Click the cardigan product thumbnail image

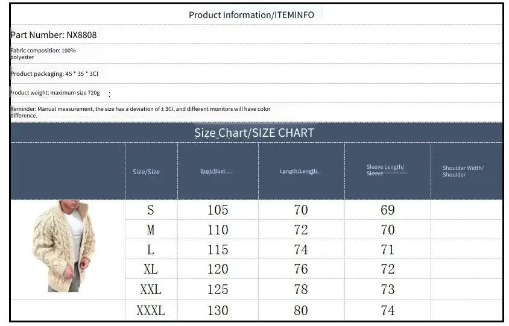tap(64, 246)
